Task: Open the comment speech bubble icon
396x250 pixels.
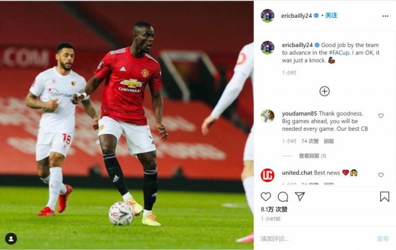Action: [283, 197]
